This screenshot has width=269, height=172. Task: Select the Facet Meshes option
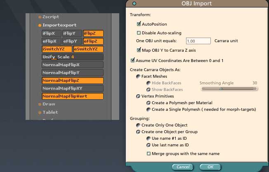pos(138,76)
